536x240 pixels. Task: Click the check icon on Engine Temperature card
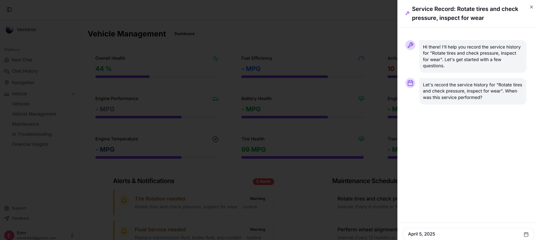click(x=215, y=139)
